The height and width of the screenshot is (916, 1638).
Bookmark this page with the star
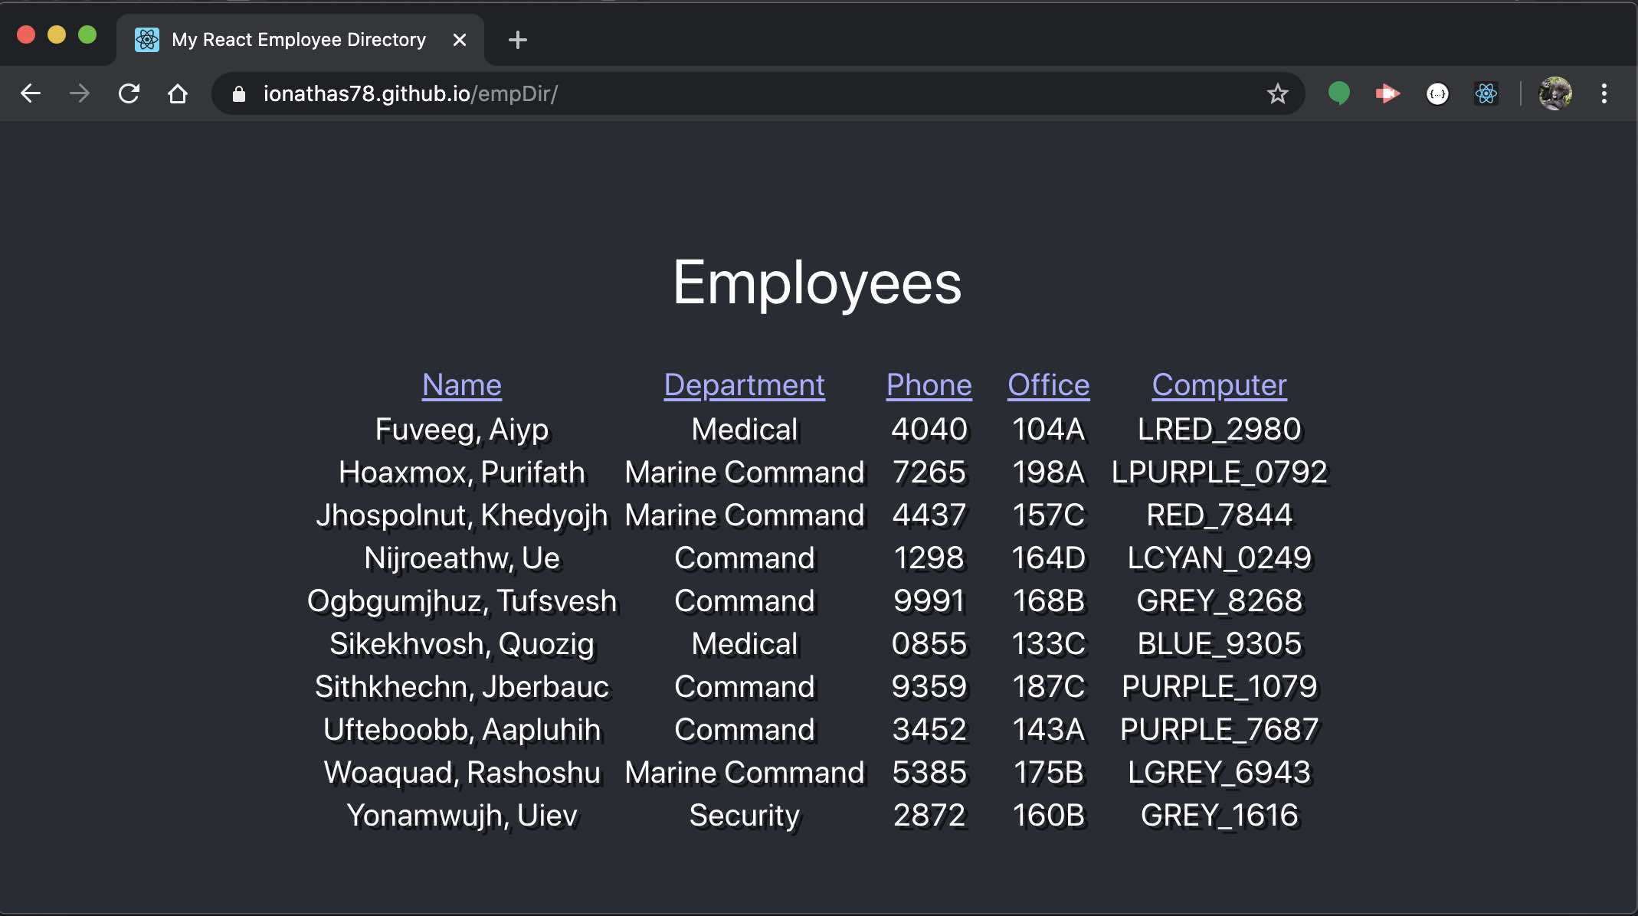tap(1277, 93)
